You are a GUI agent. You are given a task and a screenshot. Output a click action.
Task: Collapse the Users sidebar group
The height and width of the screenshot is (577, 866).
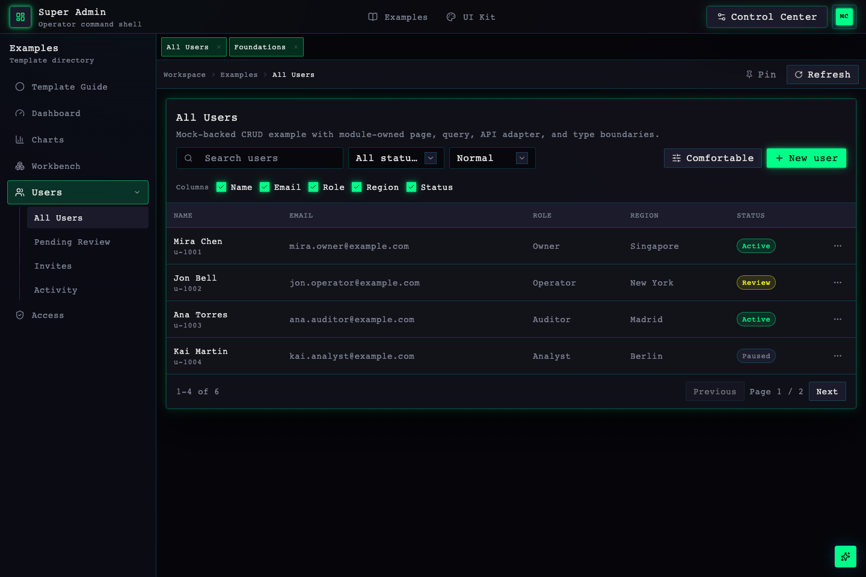[78, 192]
